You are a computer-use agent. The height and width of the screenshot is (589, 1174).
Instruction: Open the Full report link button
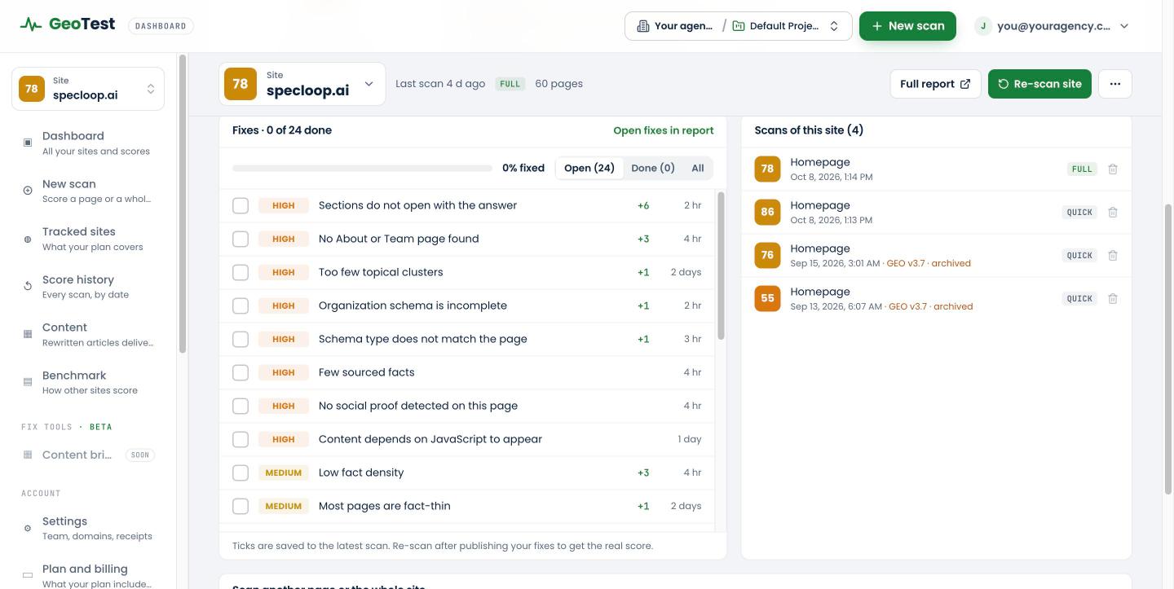pos(935,84)
